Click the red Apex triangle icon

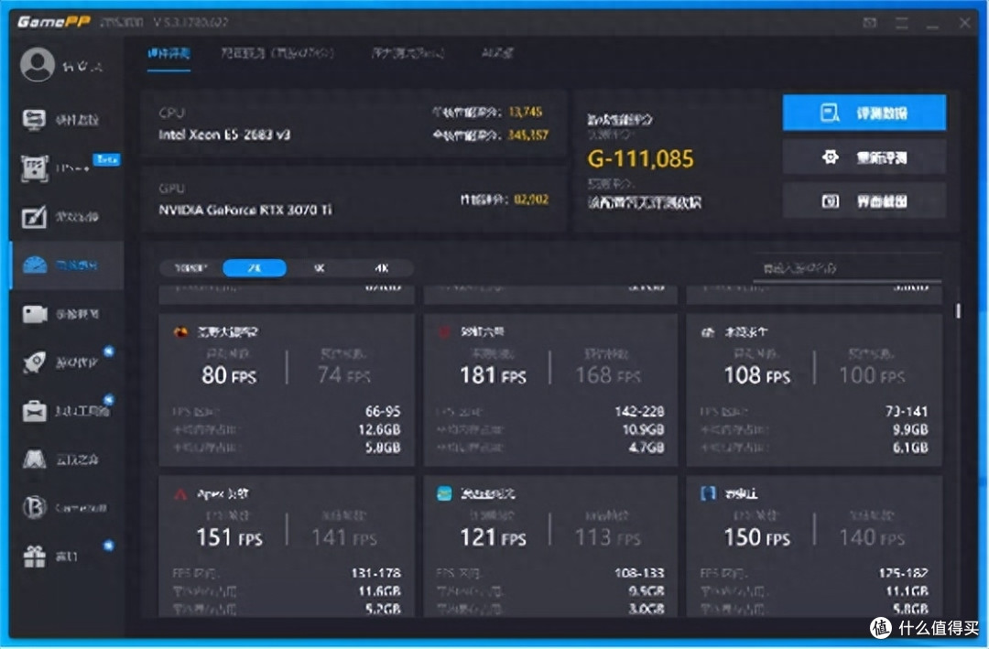(x=181, y=494)
